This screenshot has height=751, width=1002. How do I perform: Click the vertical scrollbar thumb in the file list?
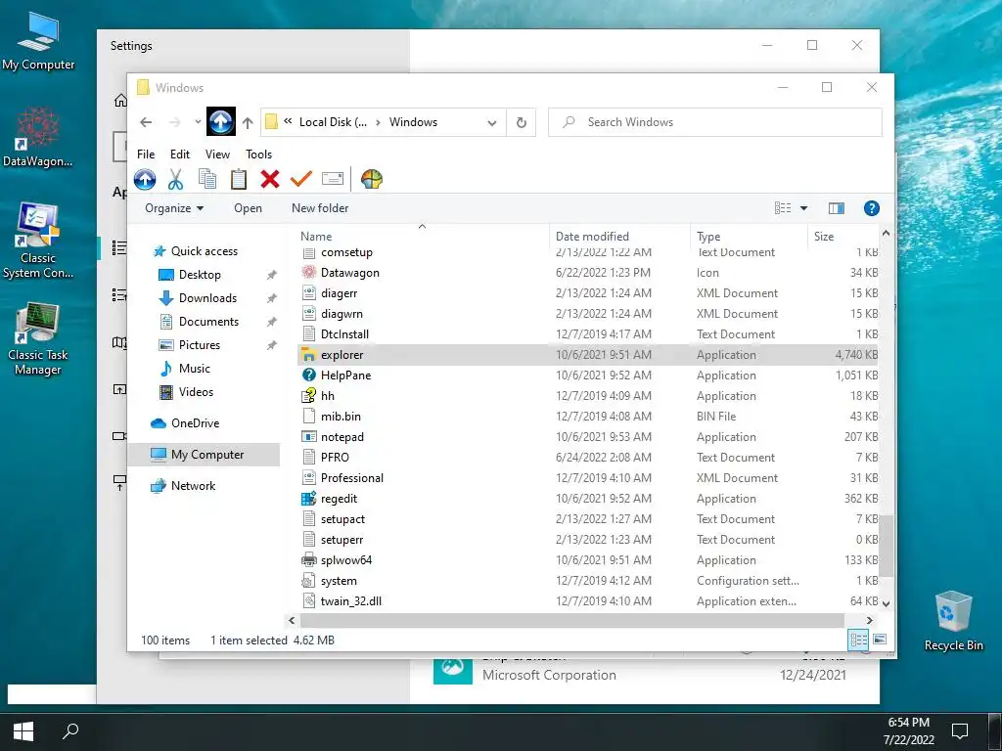(x=886, y=546)
